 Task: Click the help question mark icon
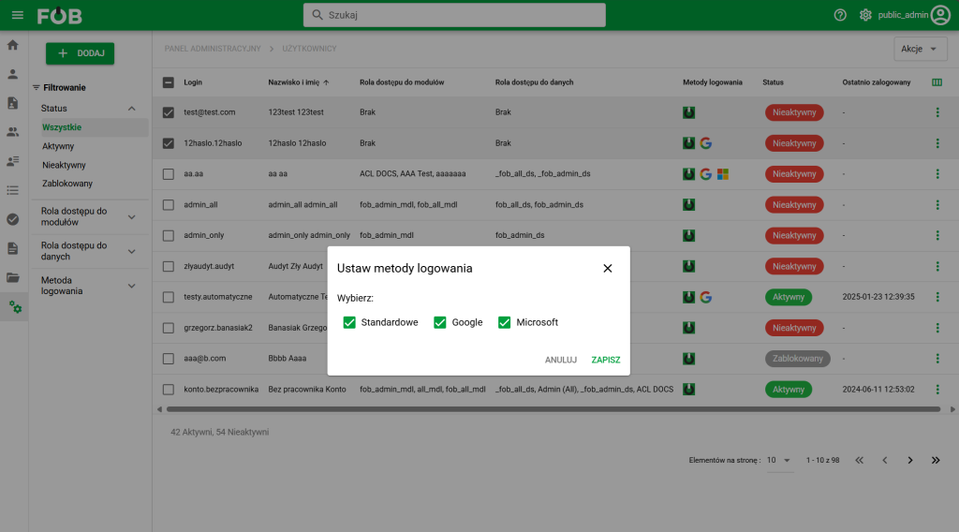coord(840,15)
